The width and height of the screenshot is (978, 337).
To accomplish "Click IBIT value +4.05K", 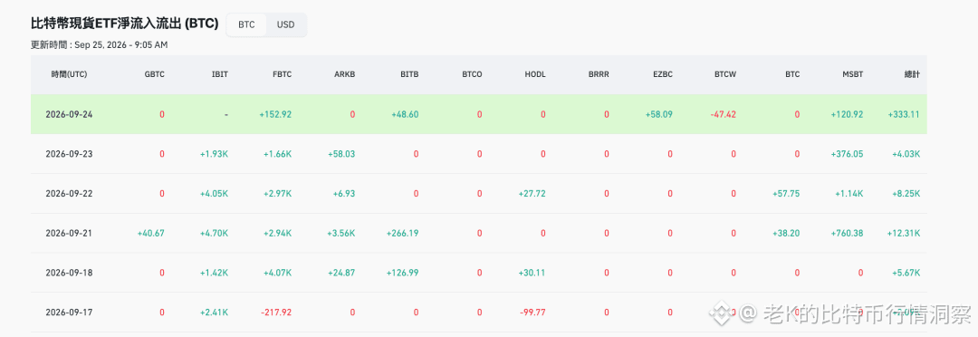I will tap(214, 194).
